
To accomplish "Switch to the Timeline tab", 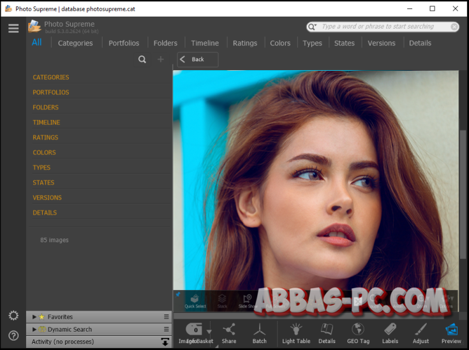I will click(x=205, y=43).
